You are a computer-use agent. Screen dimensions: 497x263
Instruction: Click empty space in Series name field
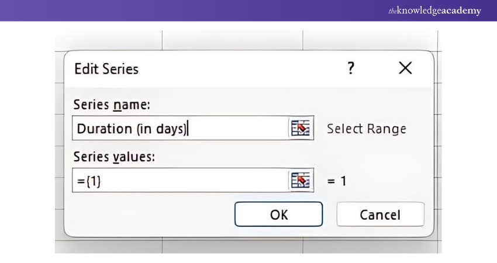[x=240, y=128]
